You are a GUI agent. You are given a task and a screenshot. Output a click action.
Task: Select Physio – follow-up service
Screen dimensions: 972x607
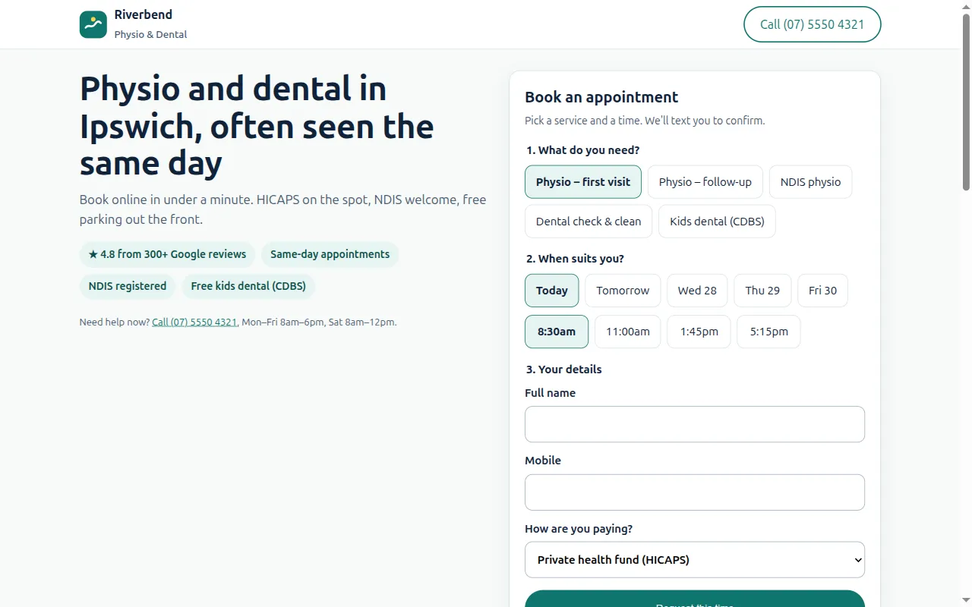(705, 182)
